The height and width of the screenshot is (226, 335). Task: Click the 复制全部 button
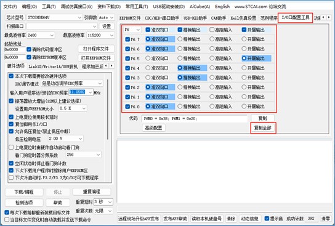pos(263,128)
